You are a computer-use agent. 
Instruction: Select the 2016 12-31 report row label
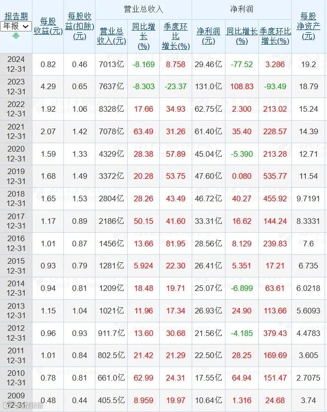click(16, 244)
